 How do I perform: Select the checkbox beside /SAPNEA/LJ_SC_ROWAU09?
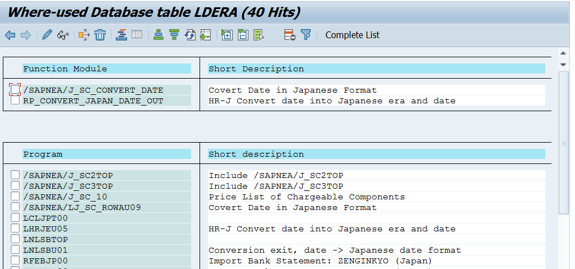15,207
